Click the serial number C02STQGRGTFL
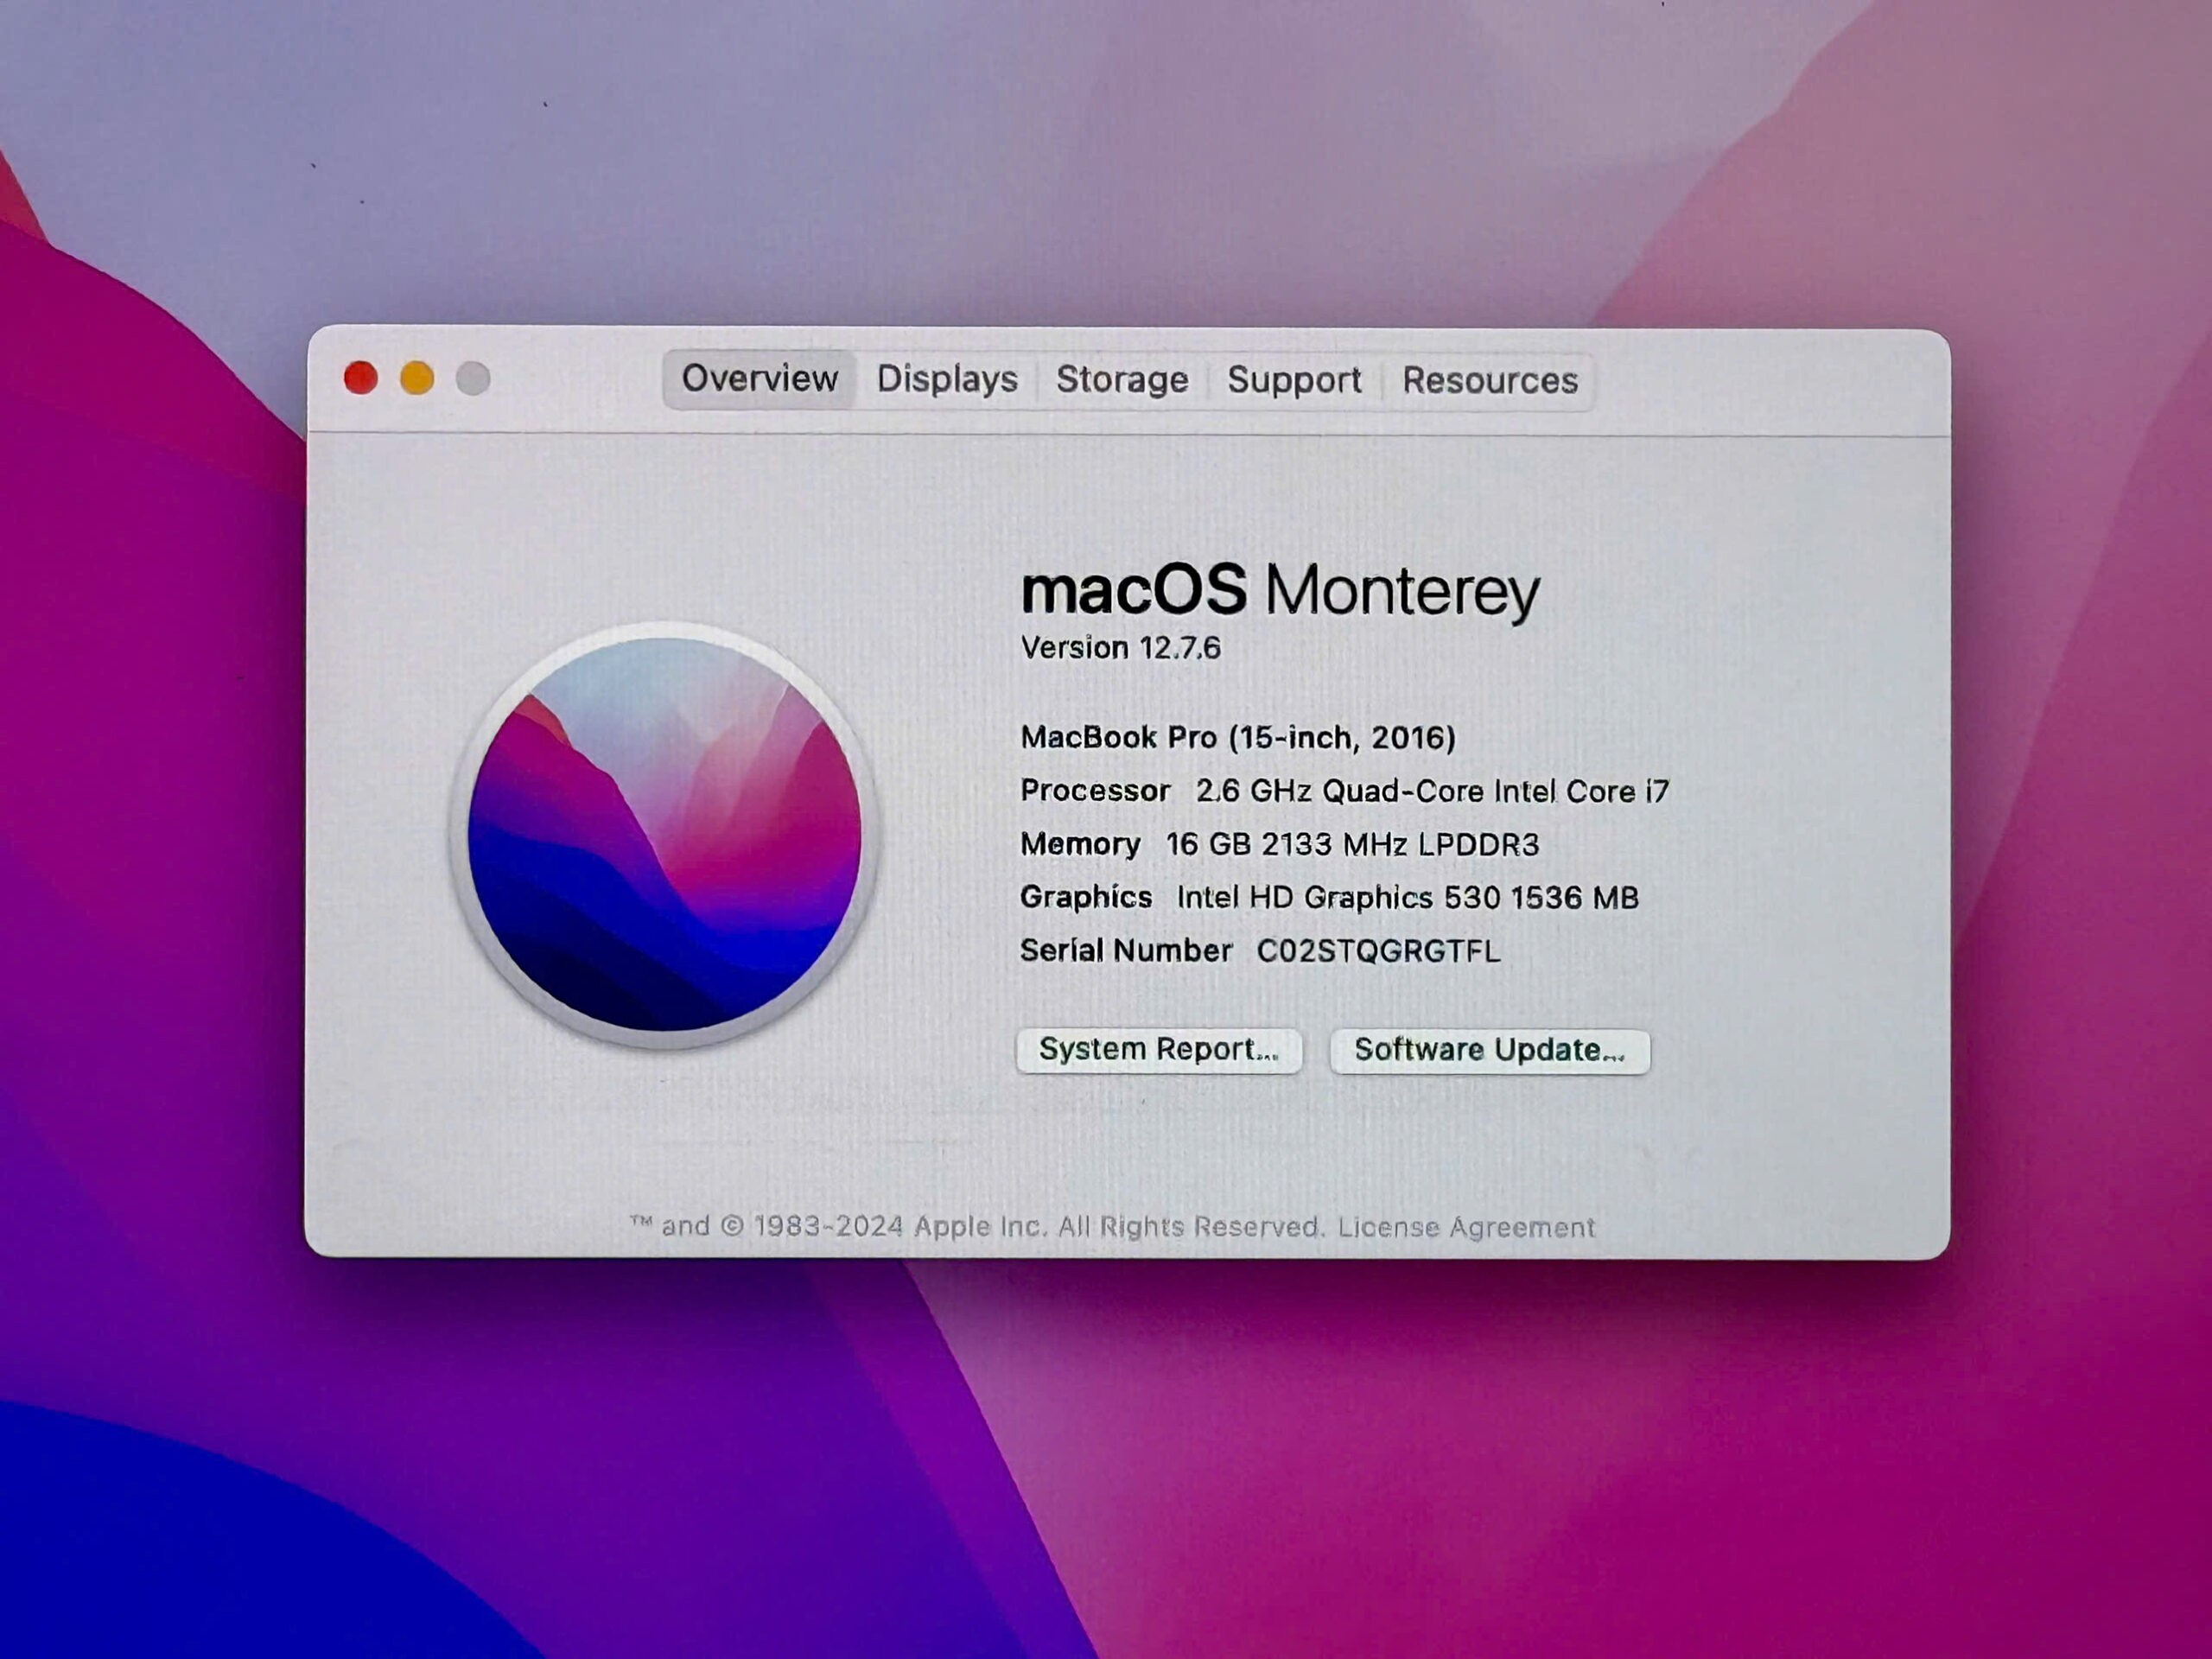Screen dimensions: 2212x1659 click(x=1378, y=950)
